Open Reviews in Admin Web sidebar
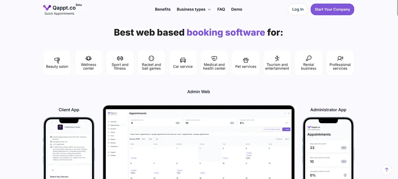The image size is (398, 179). [112, 143]
